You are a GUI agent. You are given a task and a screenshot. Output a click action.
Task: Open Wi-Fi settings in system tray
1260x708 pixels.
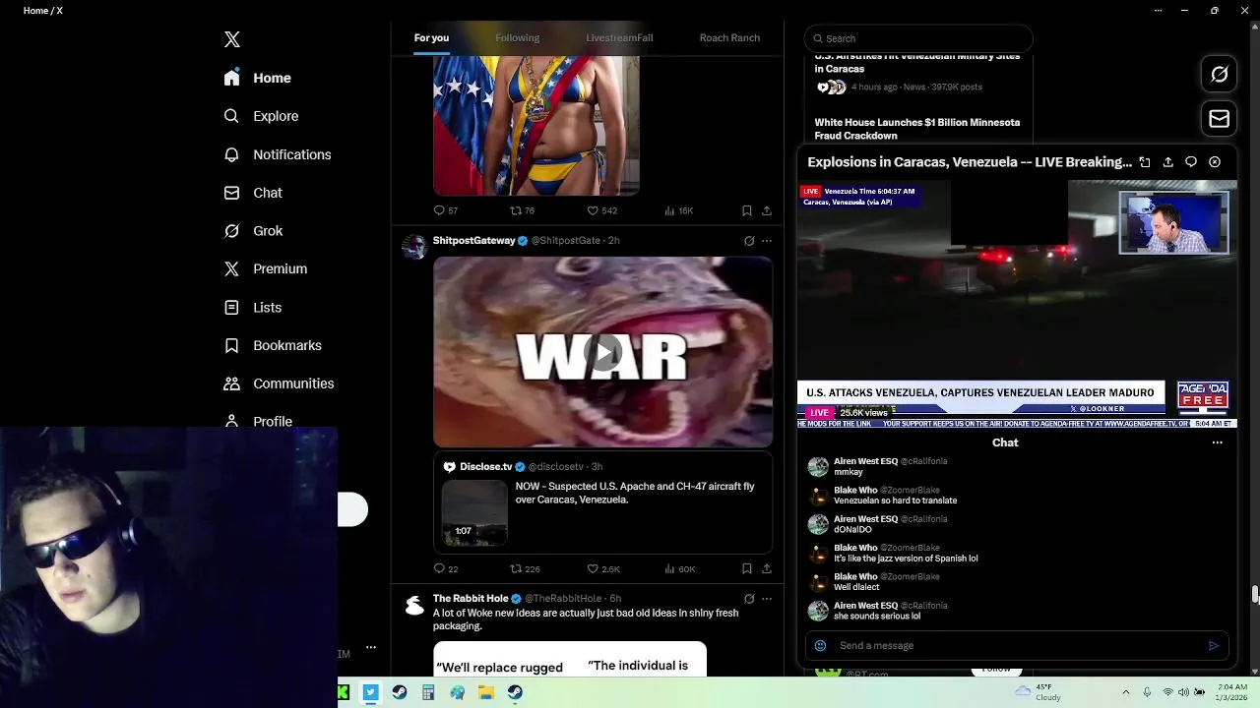(1167, 692)
